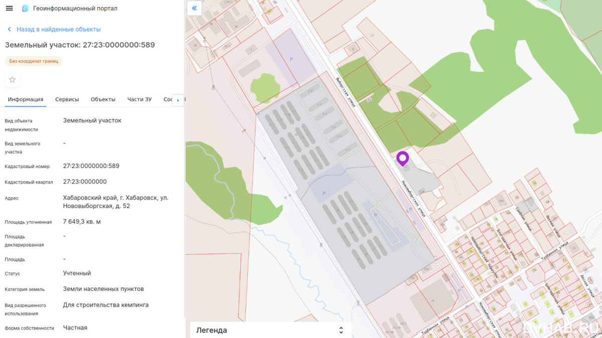
Task: Click ownership form value Частная
Action: [x=75, y=327]
